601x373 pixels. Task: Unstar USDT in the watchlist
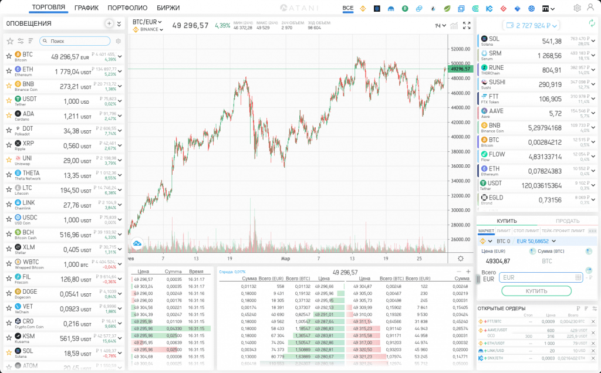[9, 101]
